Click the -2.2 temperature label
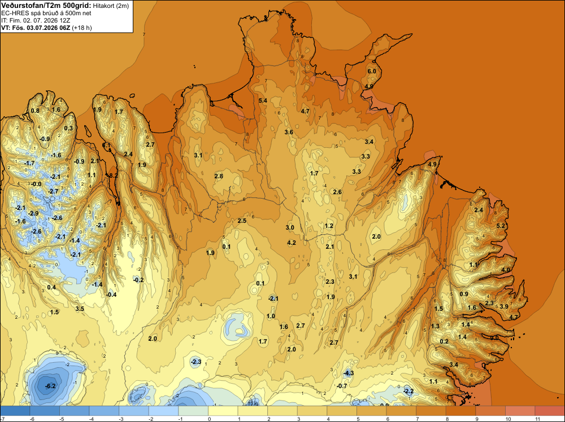This screenshot has width=565, height=422. [408, 391]
